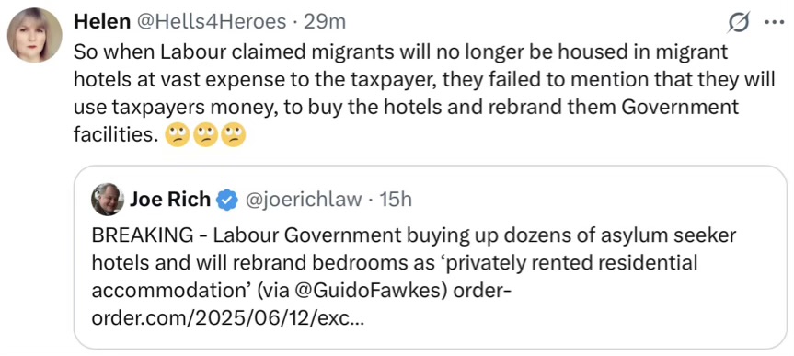Click the middle rolling-eyes emoji
Viewport: 794px width, 356px height.
tap(205, 135)
